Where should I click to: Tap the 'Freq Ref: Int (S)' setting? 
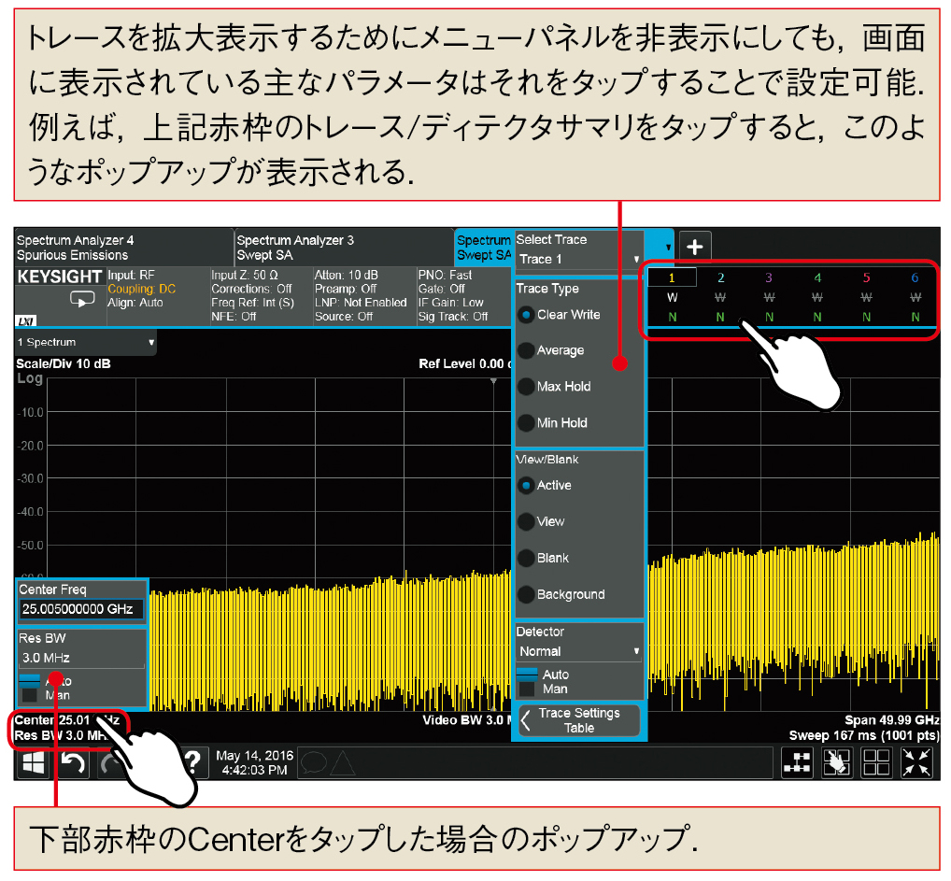coord(253,303)
